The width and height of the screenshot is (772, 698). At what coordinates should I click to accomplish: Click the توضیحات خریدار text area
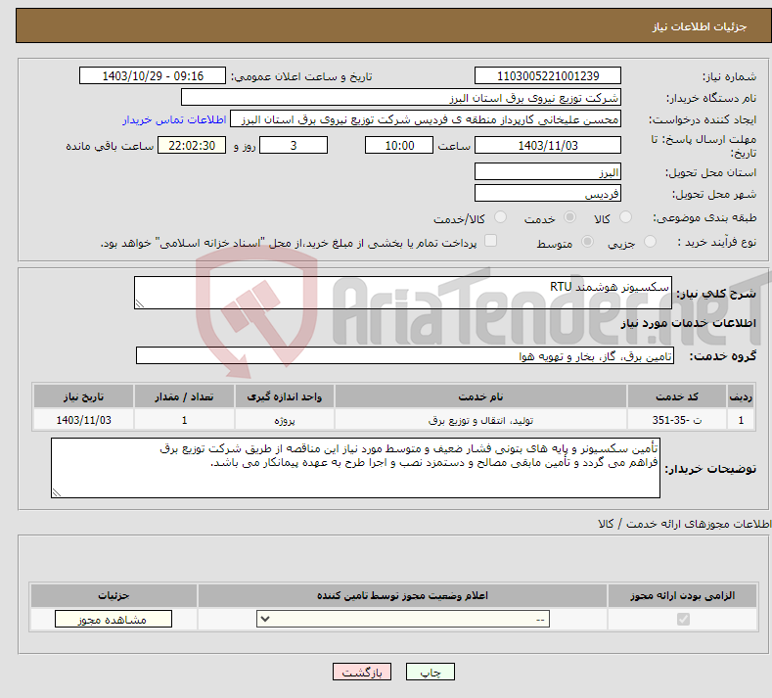pyautogui.click(x=355, y=468)
